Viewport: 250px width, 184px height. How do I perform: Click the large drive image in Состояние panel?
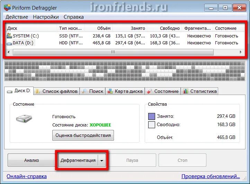tap(24, 119)
